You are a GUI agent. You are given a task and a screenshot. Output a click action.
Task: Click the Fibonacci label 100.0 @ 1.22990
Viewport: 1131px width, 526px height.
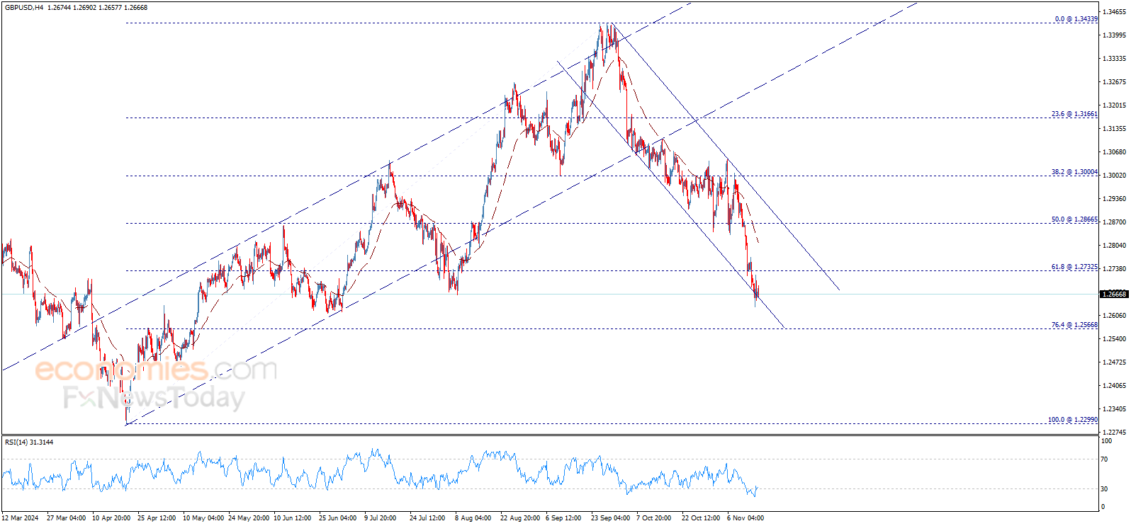tap(1073, 420)
